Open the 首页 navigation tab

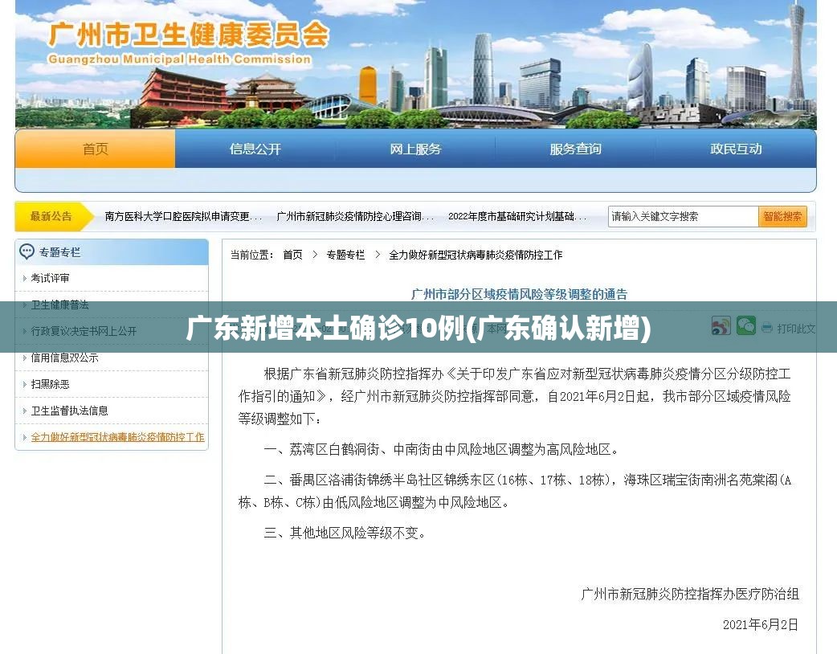(x=95, y=149)
